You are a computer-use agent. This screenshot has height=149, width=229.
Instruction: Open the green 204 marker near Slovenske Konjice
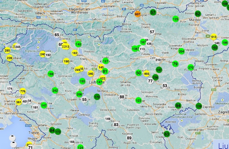[181, 51]
